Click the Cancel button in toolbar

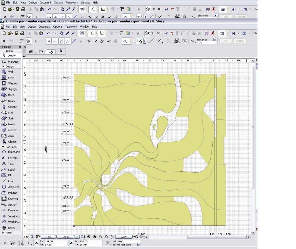(240, 41)
